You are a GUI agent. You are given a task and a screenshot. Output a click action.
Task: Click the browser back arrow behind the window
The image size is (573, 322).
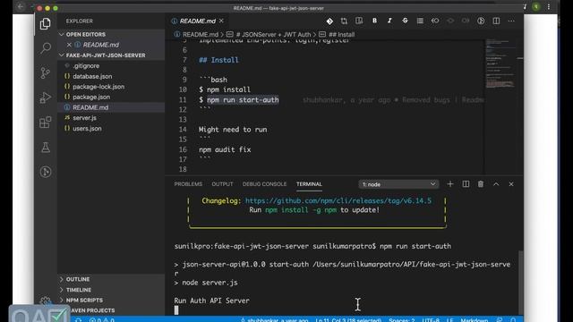point(20,6)
